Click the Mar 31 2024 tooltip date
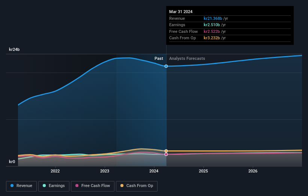Image resolution: width=308 pixels, height=196 pixels. (x=181, y=12)
